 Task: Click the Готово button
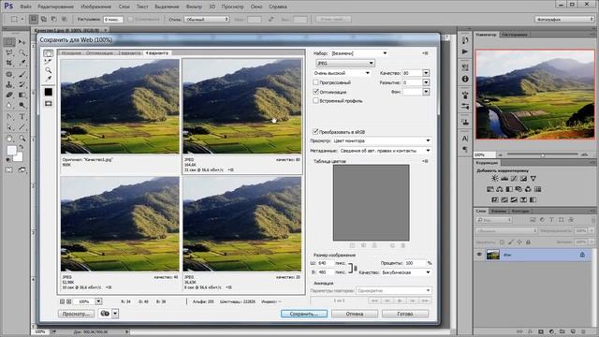(x=405, y=314)
